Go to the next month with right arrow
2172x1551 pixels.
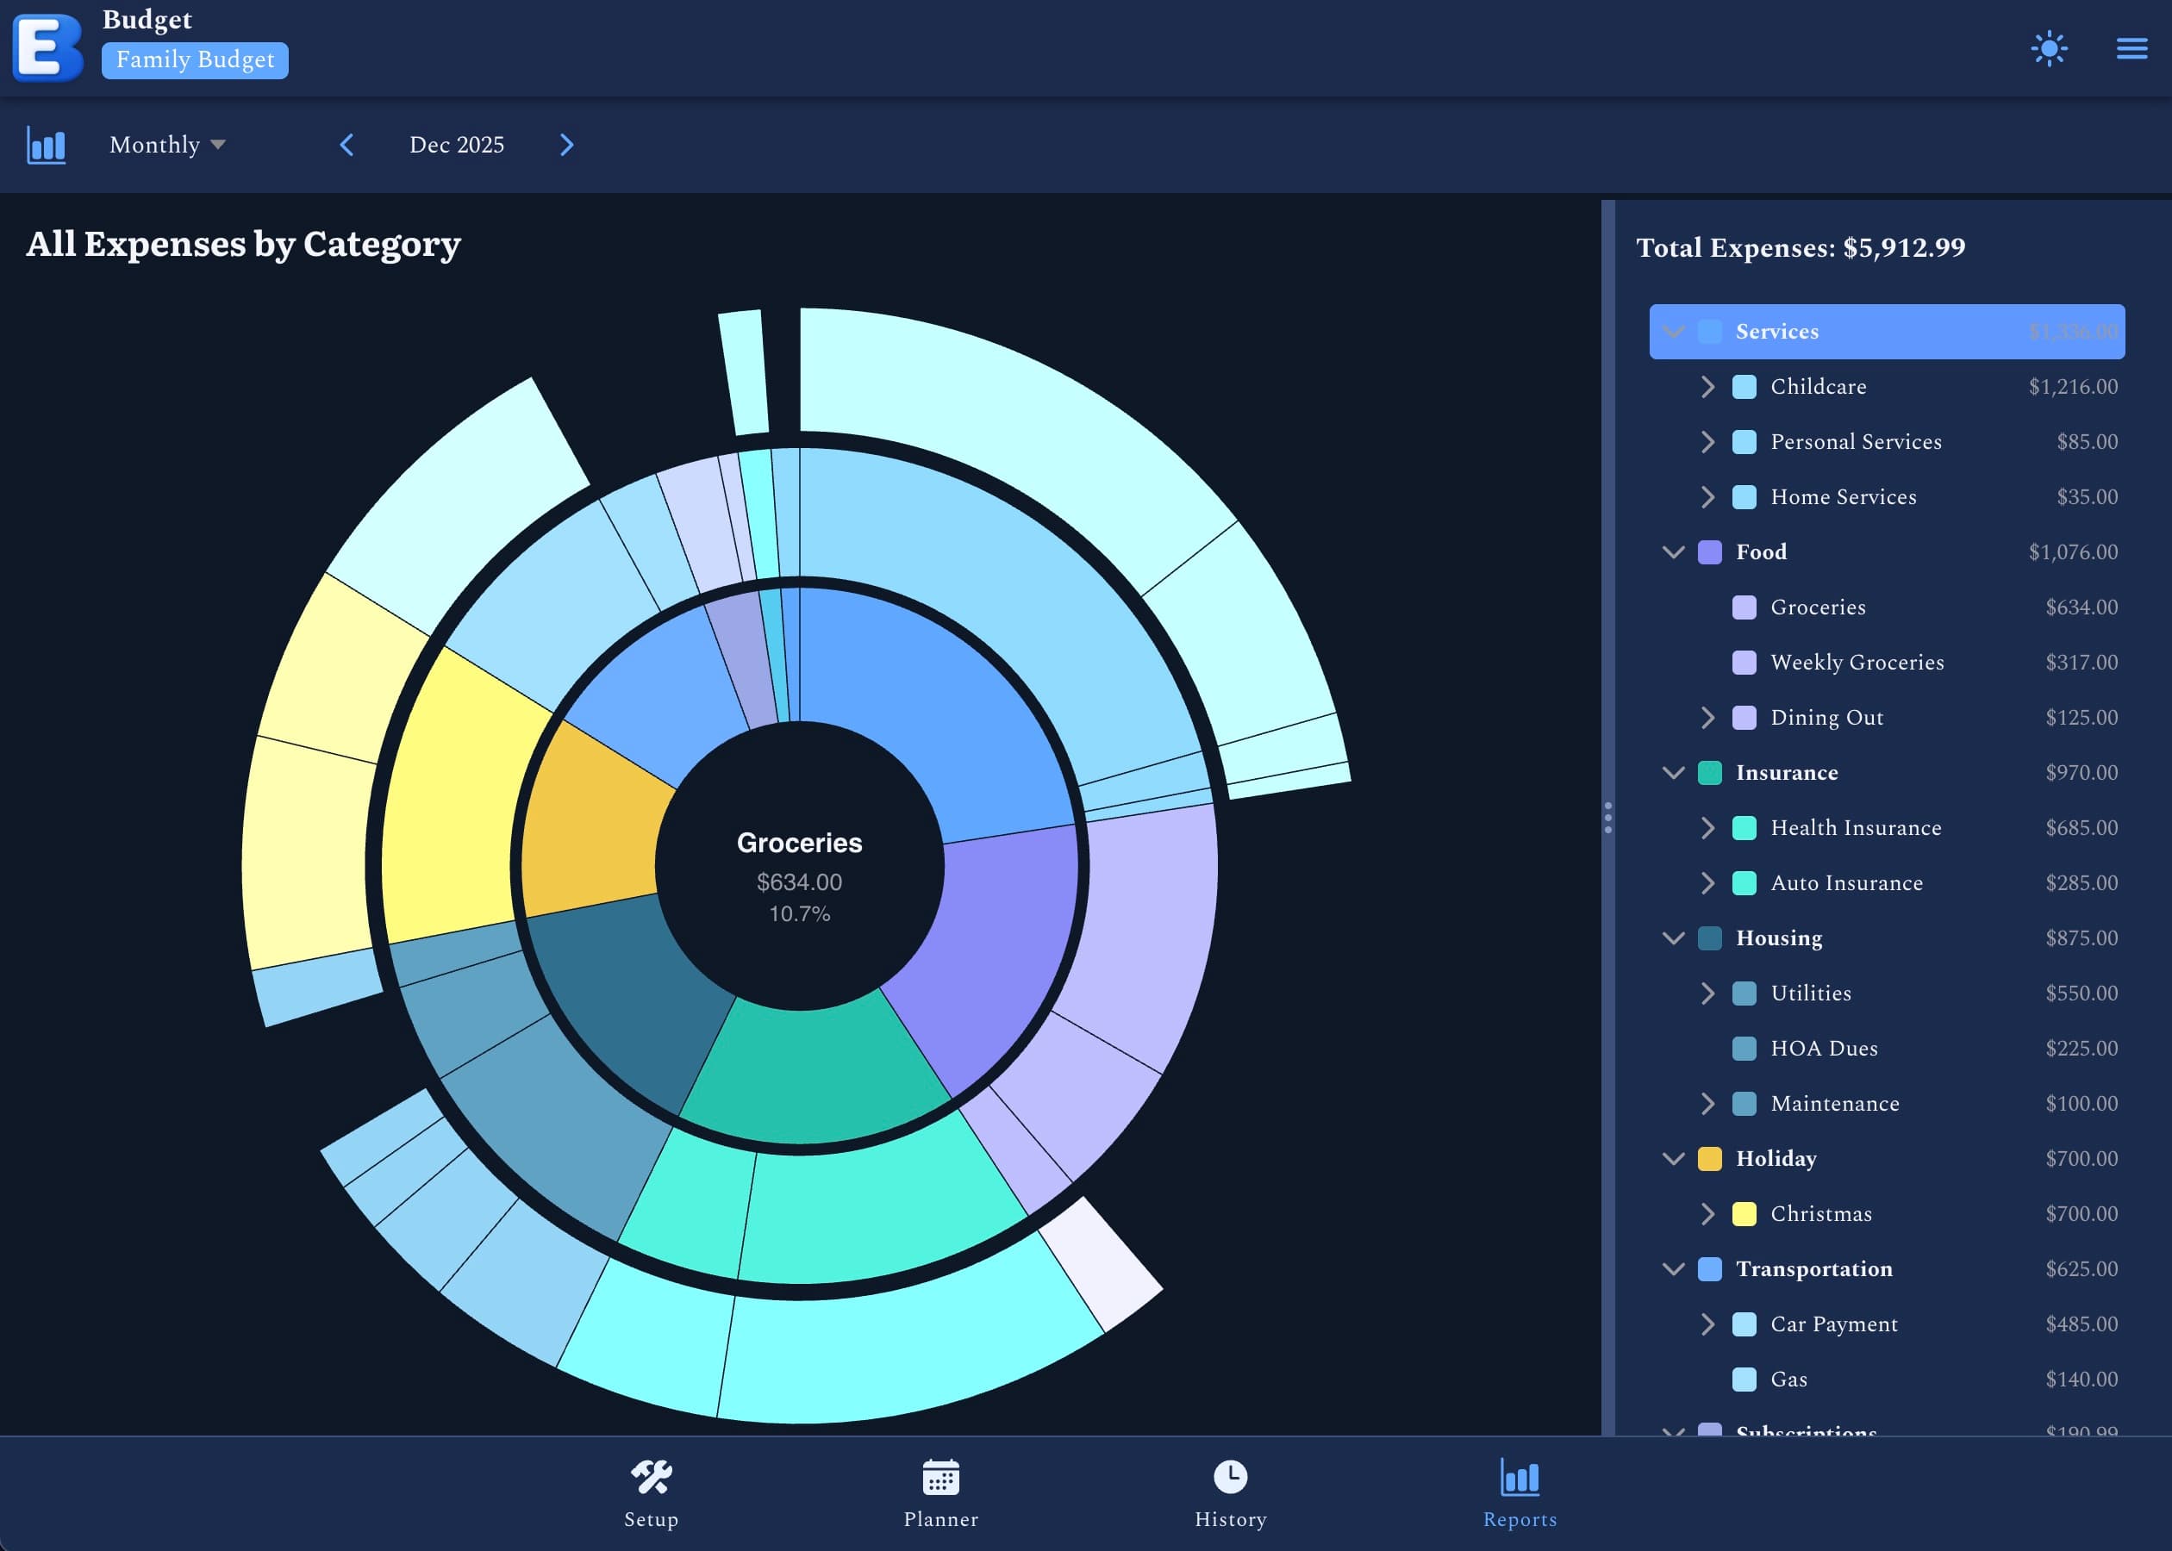[566, 145]
